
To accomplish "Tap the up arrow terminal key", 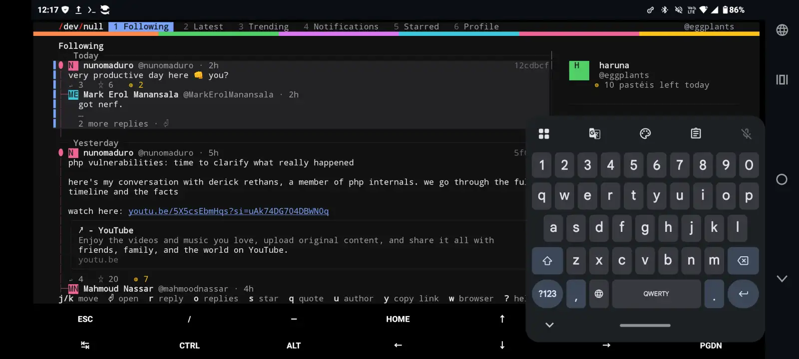I will point(502,319).
